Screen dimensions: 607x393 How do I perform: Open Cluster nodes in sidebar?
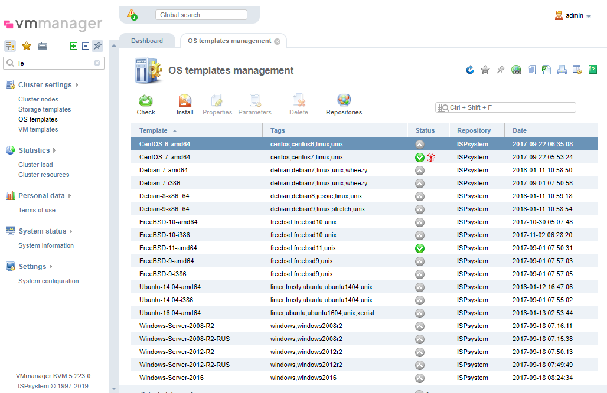38,99
